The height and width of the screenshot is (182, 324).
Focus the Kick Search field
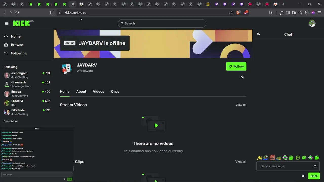pyautogui.click(x=162, y=23)
